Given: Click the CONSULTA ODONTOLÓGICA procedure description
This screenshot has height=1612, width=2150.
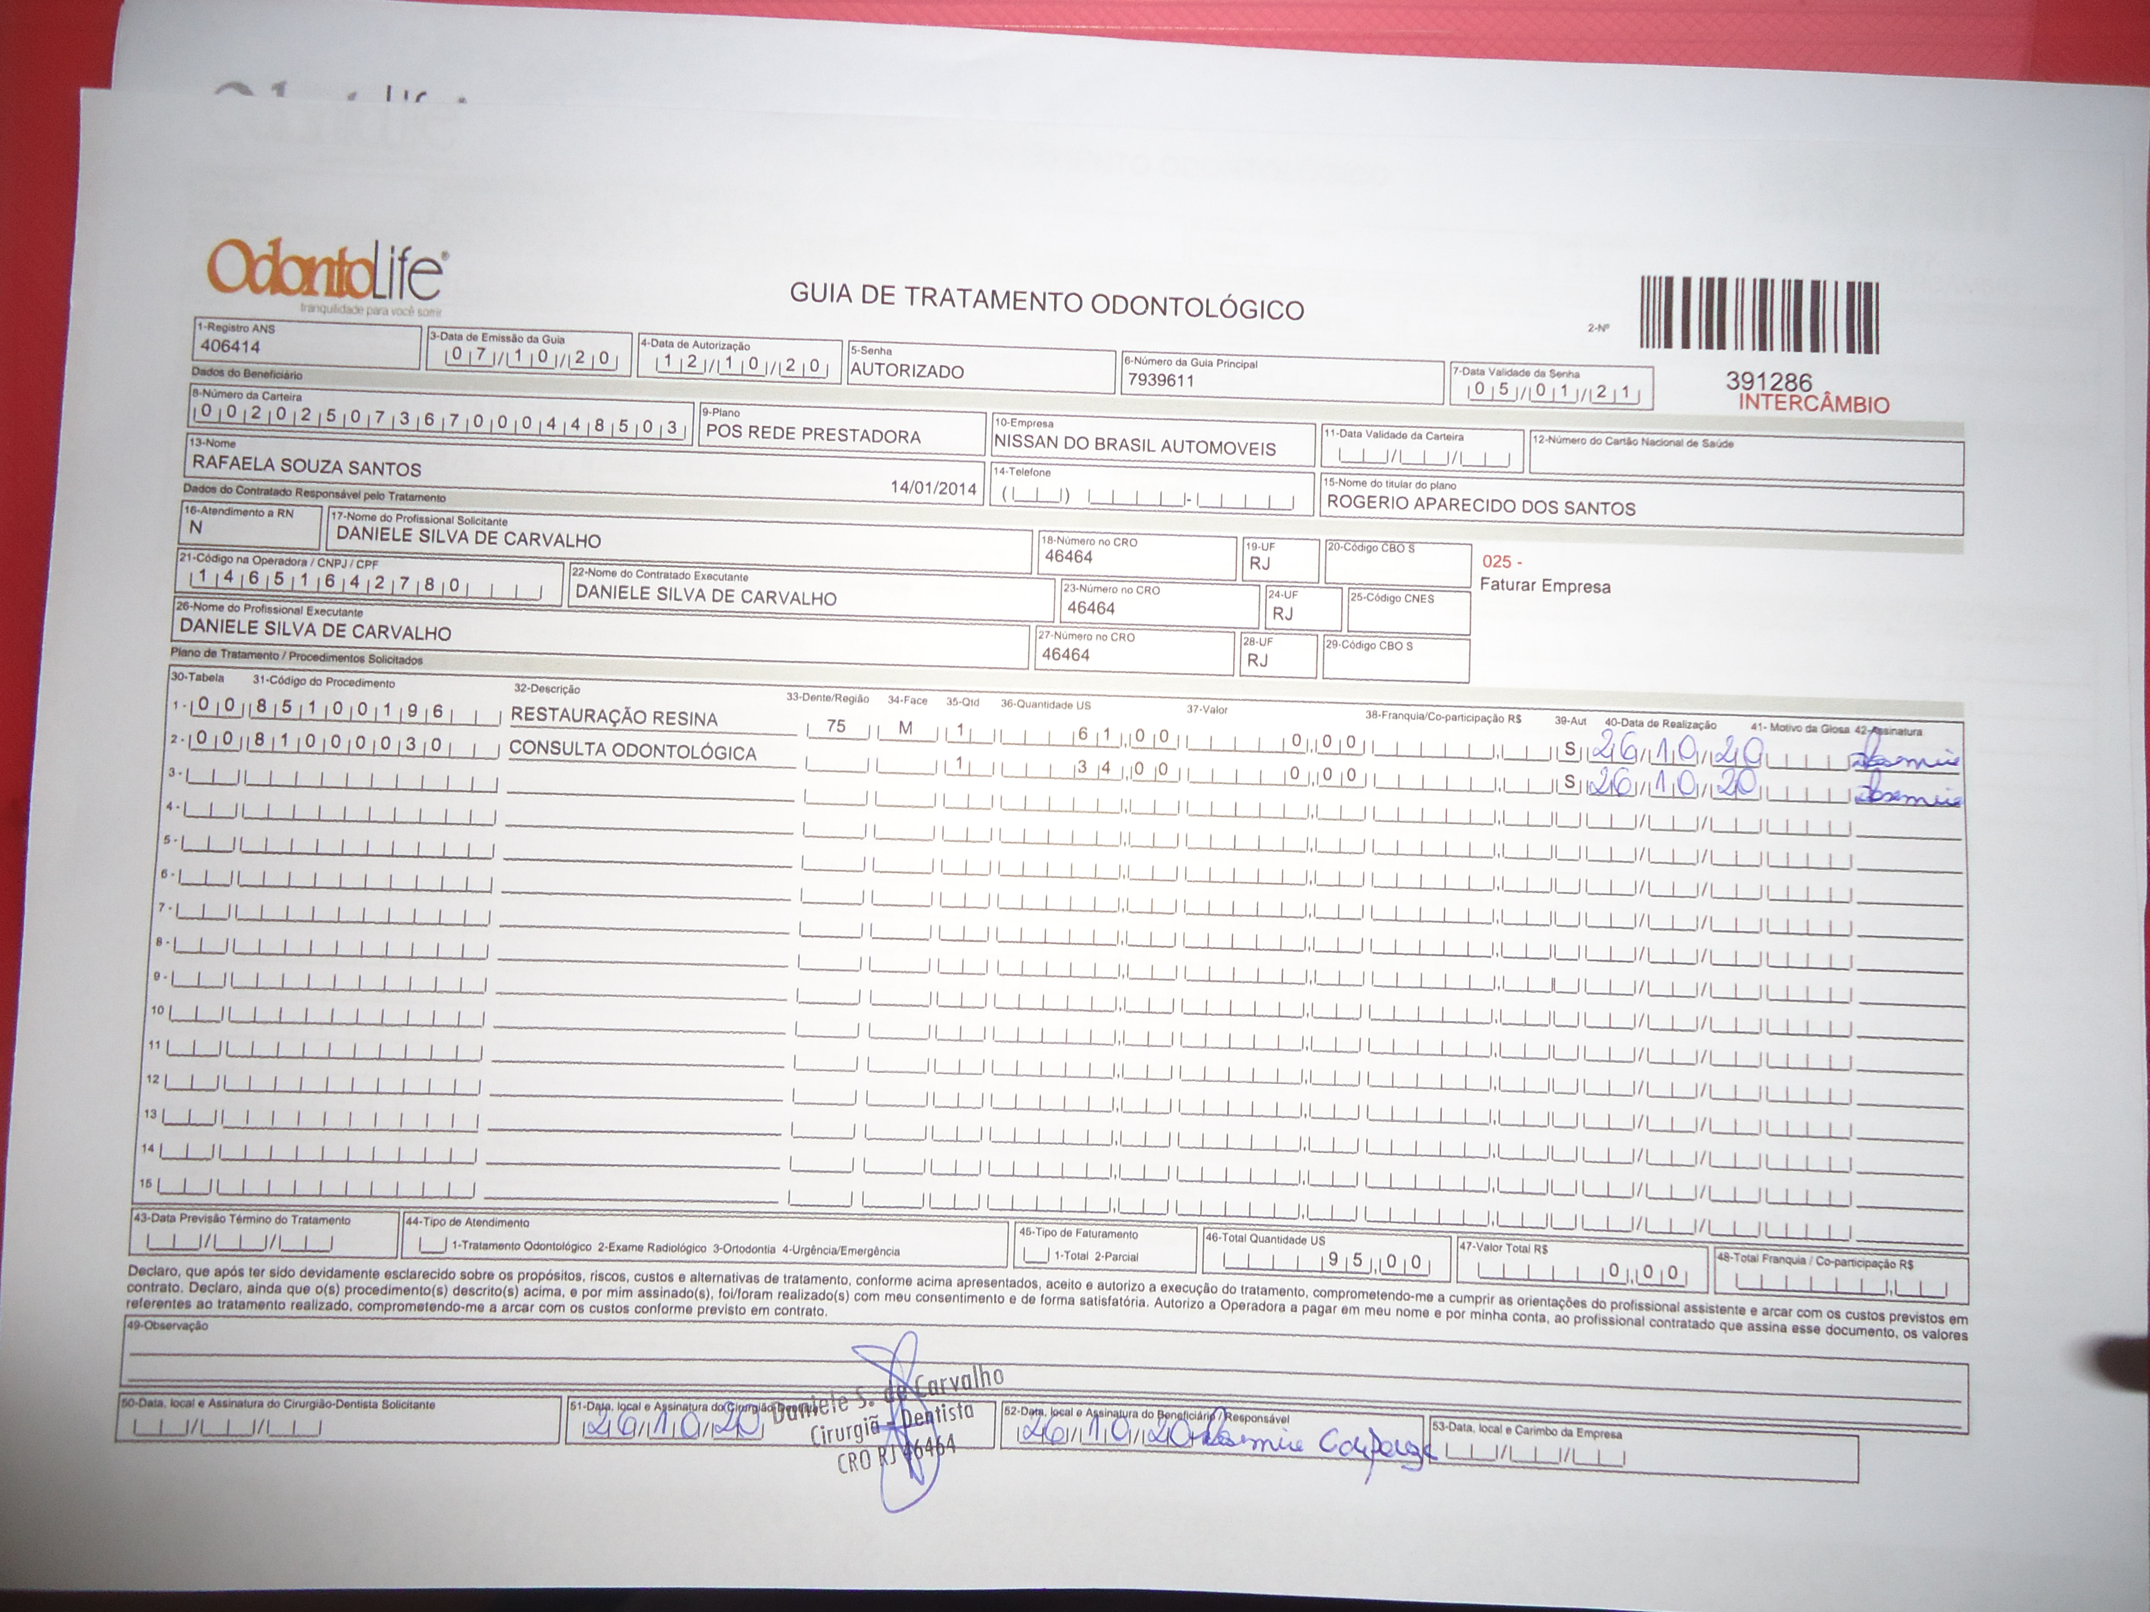Looking at the screenshot, I should click(632, 751).
